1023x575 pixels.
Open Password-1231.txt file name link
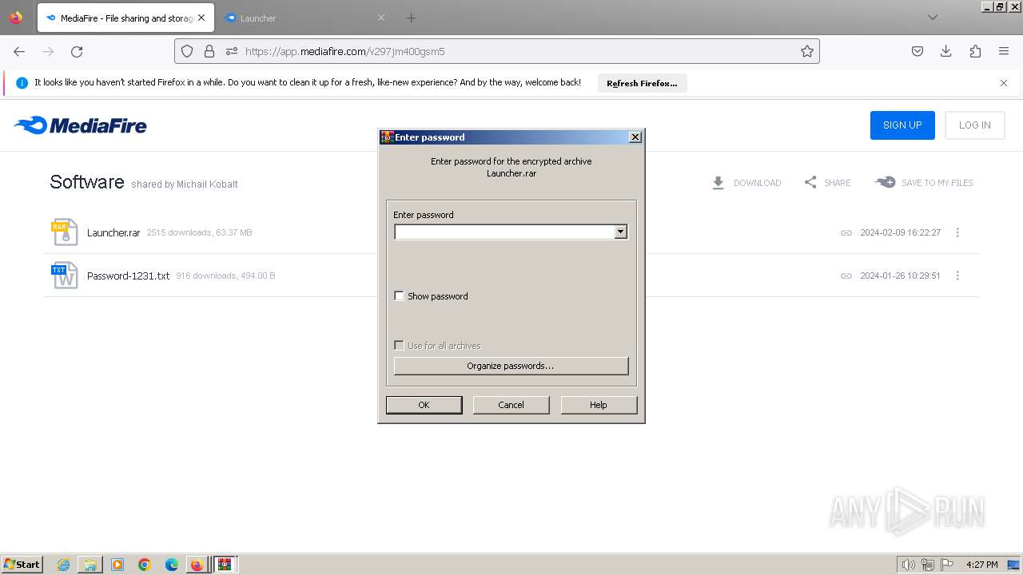point(128,276)
